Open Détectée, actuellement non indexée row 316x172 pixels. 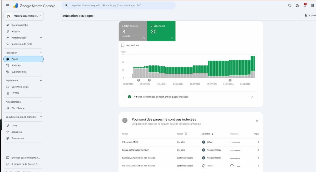point(191,166)
